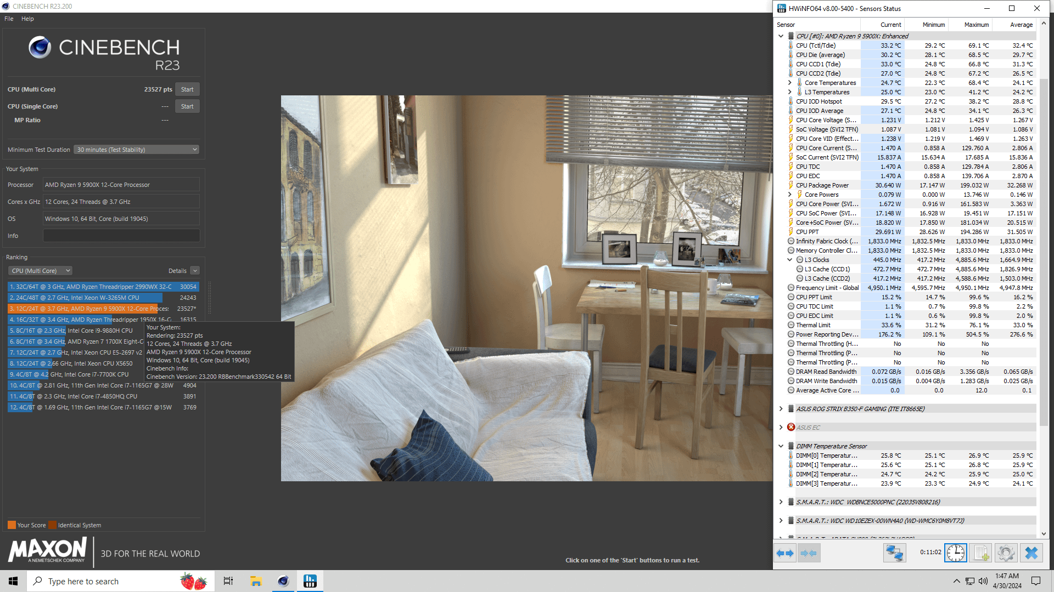Expand L3 Temperatures subgroup
The width and height of the screenshot is (1054, 592).
click(x=790, y=92)
